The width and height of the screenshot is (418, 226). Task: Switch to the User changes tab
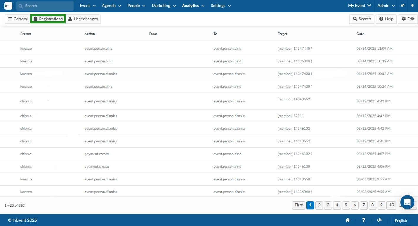(83, 19)
